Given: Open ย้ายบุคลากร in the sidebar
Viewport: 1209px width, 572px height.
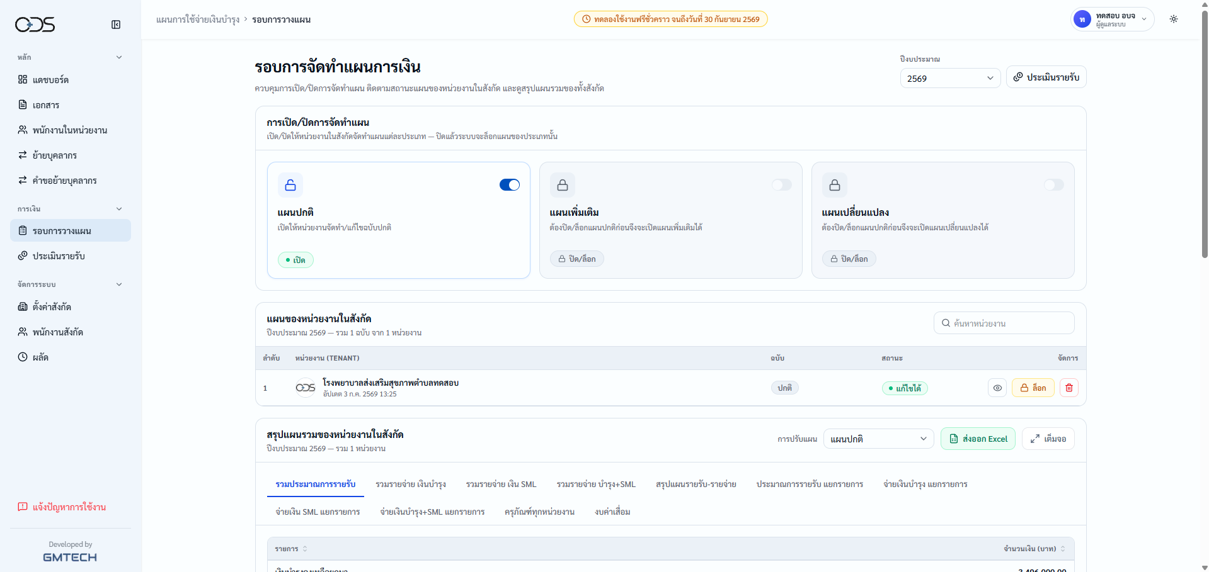Looking at the screenshot, I should pos(71,155).
